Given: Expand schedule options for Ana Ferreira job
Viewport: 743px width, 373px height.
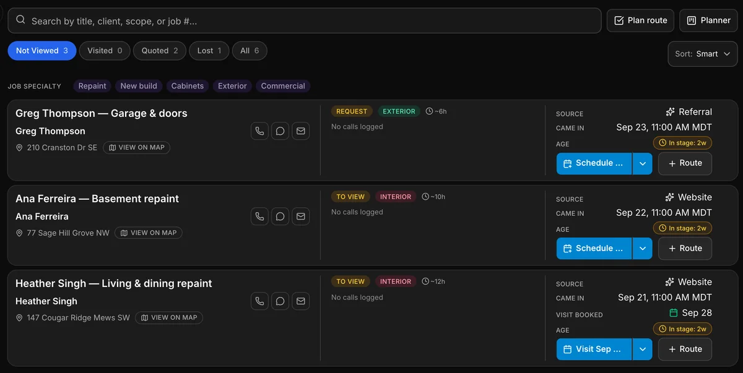Looking at the screenshot, I should pos(642,248).
